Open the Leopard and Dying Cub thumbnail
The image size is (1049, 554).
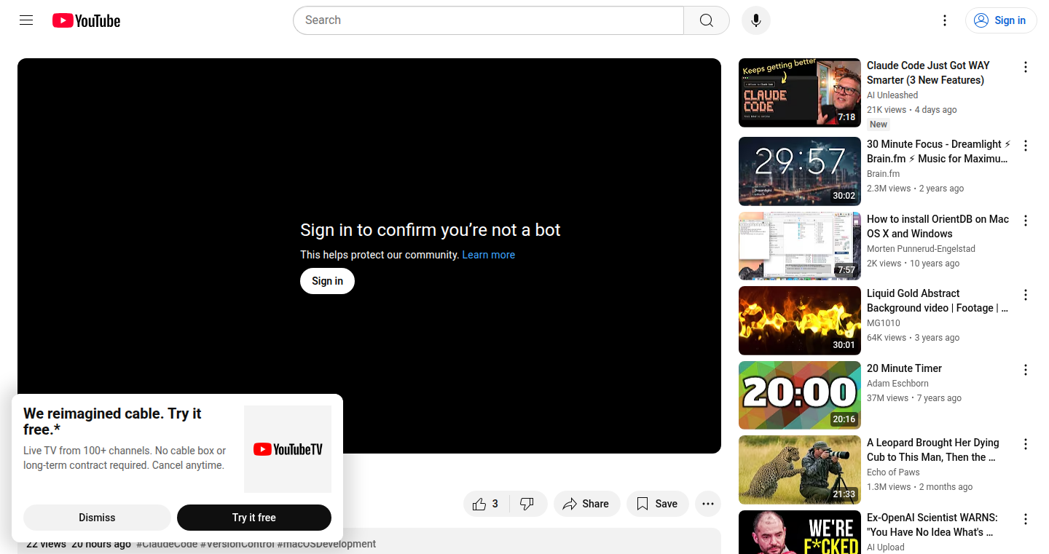point(800,470)
